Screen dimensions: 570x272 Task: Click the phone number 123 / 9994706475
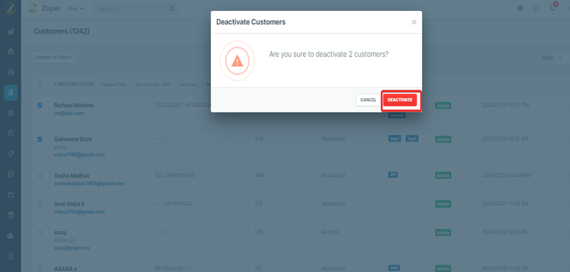(174, 176)
